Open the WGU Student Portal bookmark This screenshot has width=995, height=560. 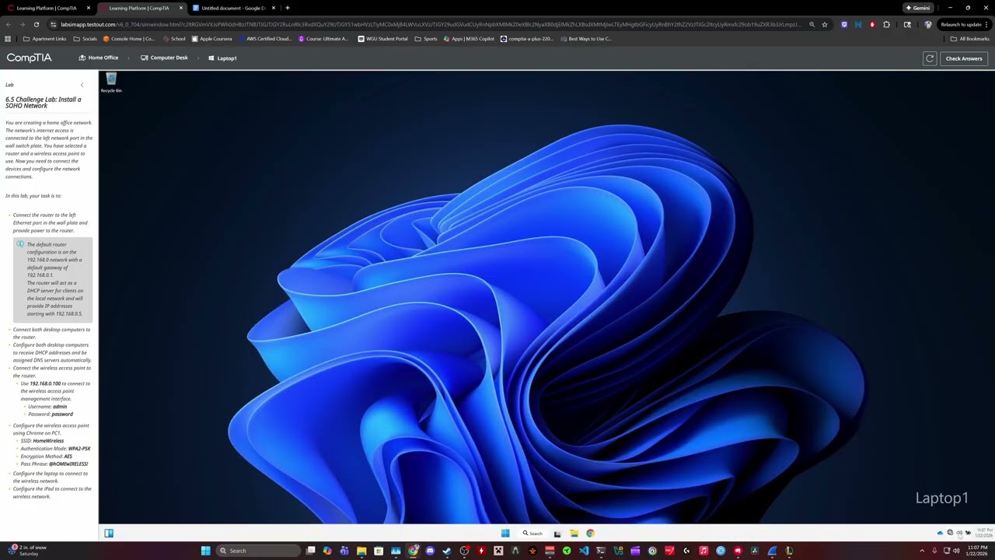[382, 39]
